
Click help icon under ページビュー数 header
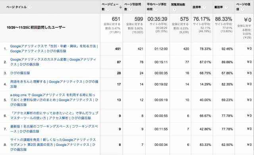(108, 10)
